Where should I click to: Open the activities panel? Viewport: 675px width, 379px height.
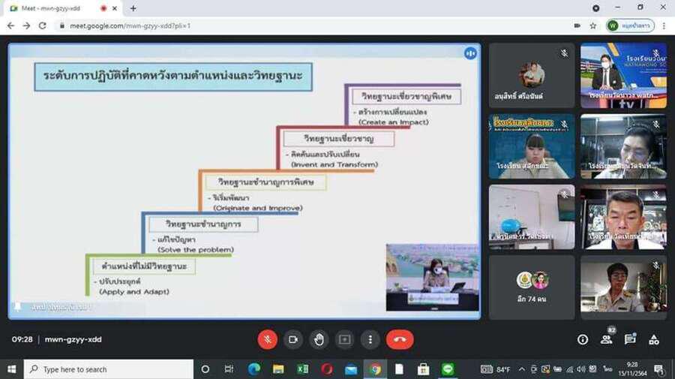(654, 339)
